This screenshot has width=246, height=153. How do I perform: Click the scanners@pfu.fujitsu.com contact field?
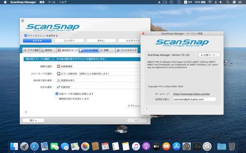click(194, 99)
